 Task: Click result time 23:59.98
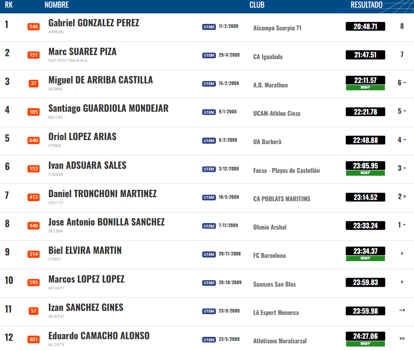coord(365,311)
